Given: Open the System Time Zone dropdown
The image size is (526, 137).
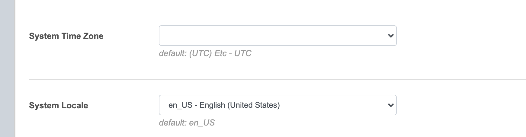Looking at the screenshot, I should click(277, 36).
